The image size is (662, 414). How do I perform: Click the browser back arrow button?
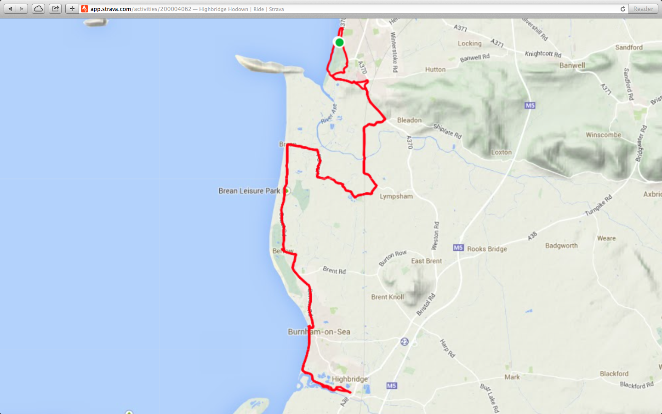pyautogui.click(x=10, y=9)
